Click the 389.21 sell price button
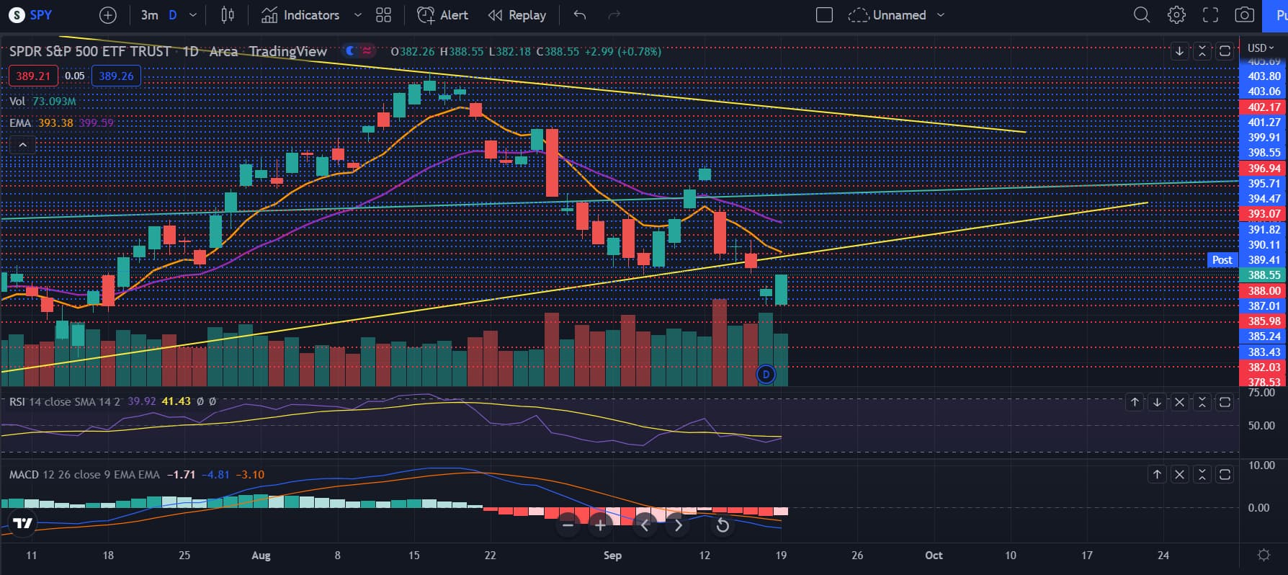The height and width of the screenshot is (575, 1288). tap(33, 76)
